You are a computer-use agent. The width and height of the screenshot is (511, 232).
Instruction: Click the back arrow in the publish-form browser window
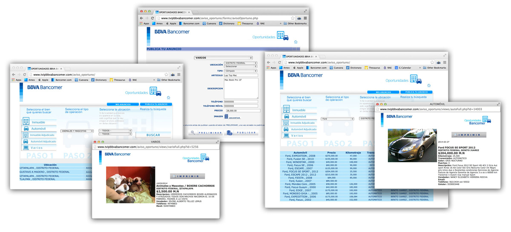pyautogui.click(x=141, y=18)
